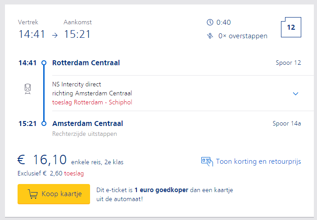Click the platform 12 badge icon
Image resolution: width=317 pixels, height=220 pixels.
291,27
